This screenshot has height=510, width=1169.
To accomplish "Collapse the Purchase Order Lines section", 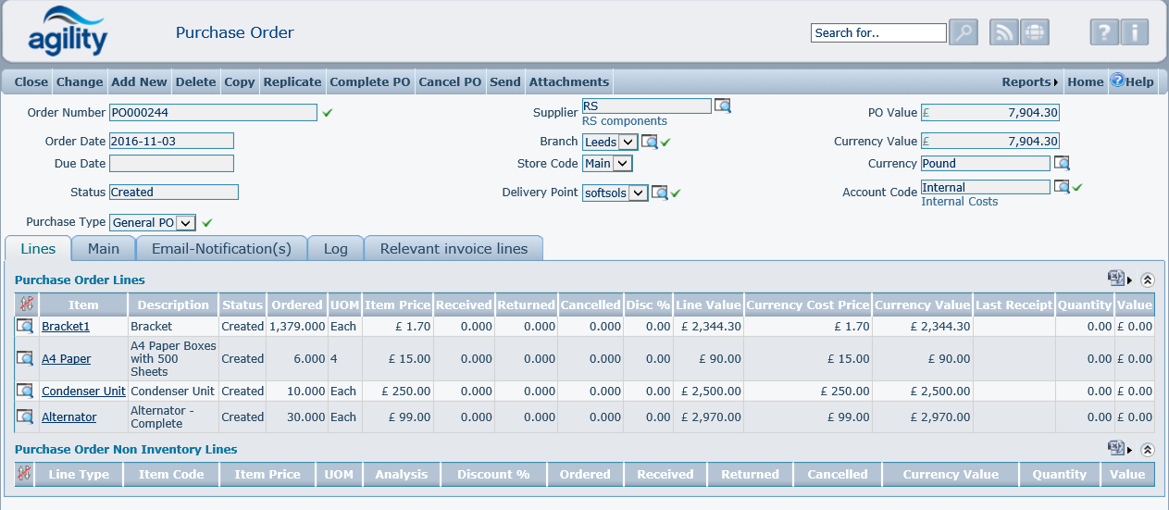I will (x=1148, y=280).
